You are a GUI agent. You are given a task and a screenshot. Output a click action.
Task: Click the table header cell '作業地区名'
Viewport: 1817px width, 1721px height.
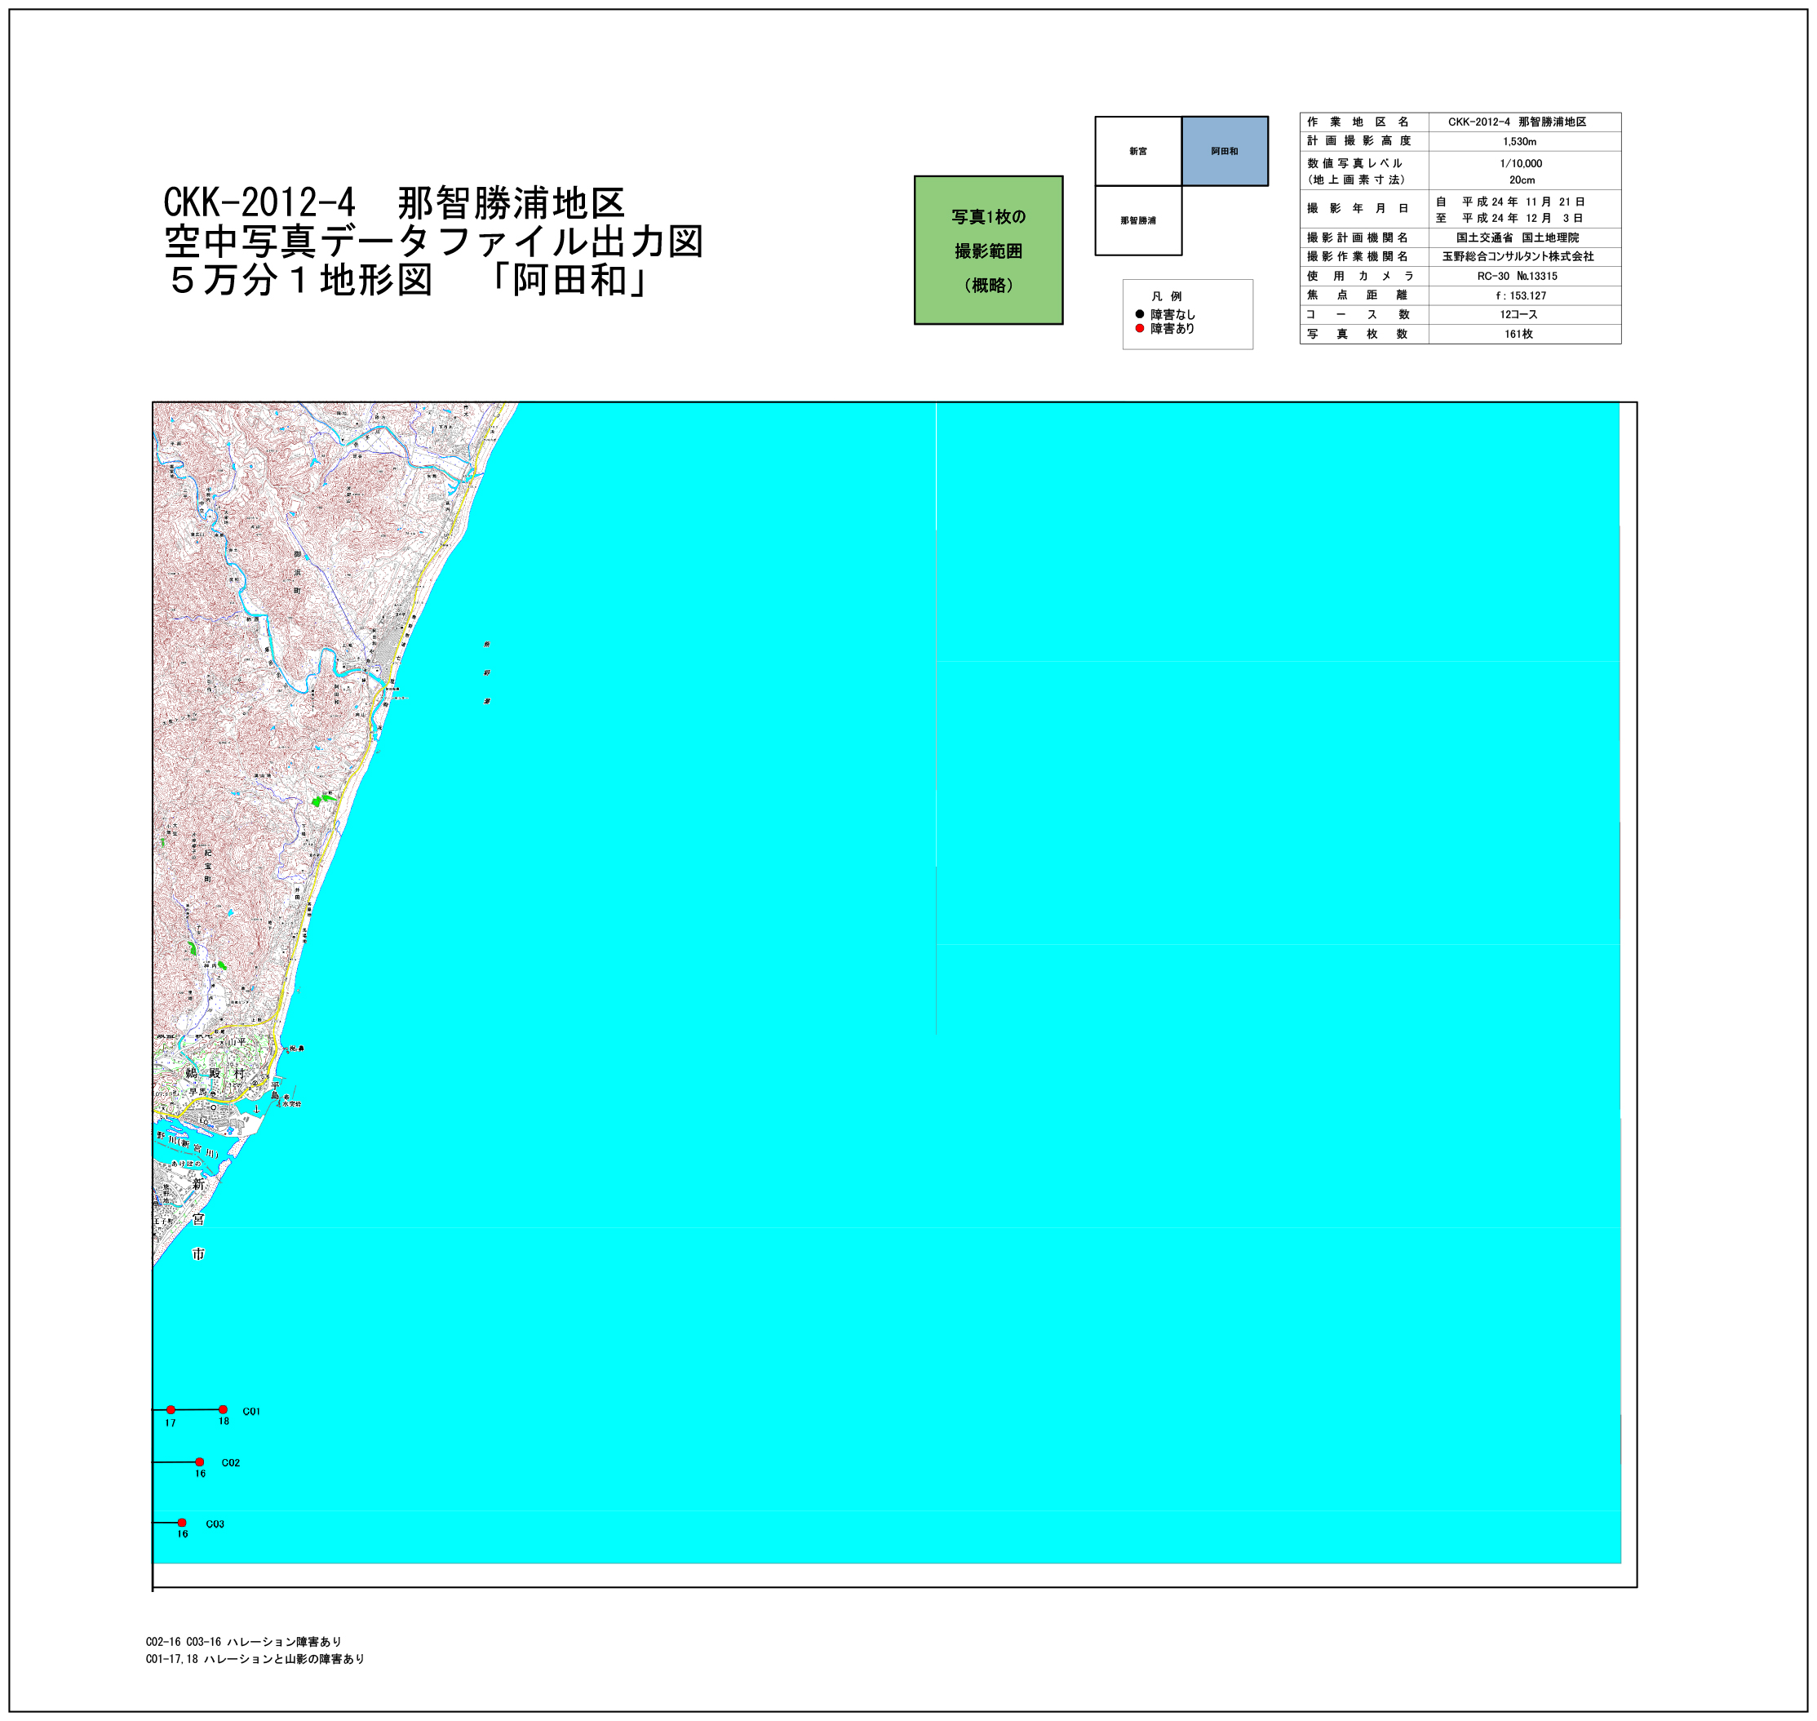[x=1358, y=122]
